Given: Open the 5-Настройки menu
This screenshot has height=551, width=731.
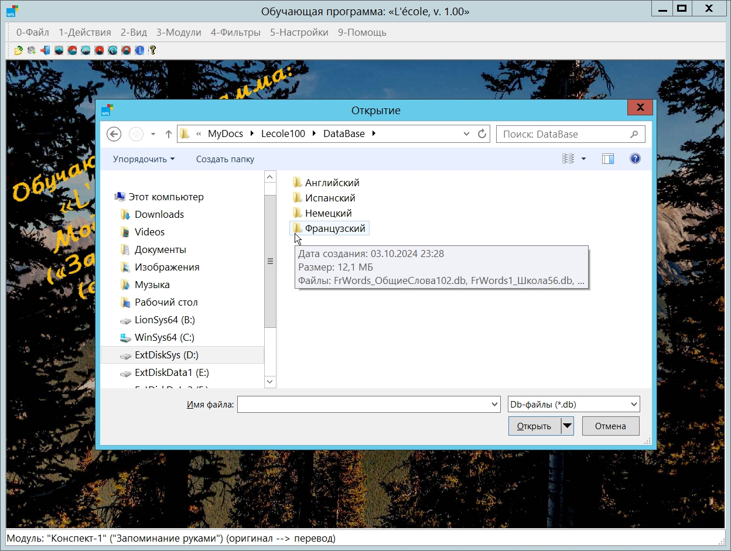Looking at the screenshot, I should 299,32.
